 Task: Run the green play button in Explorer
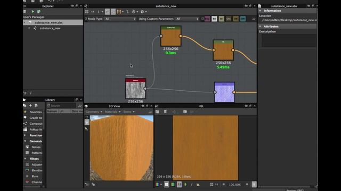click(x=33, y=12)
